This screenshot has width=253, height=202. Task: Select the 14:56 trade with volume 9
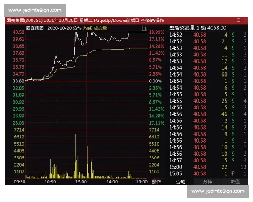point(207,134)
